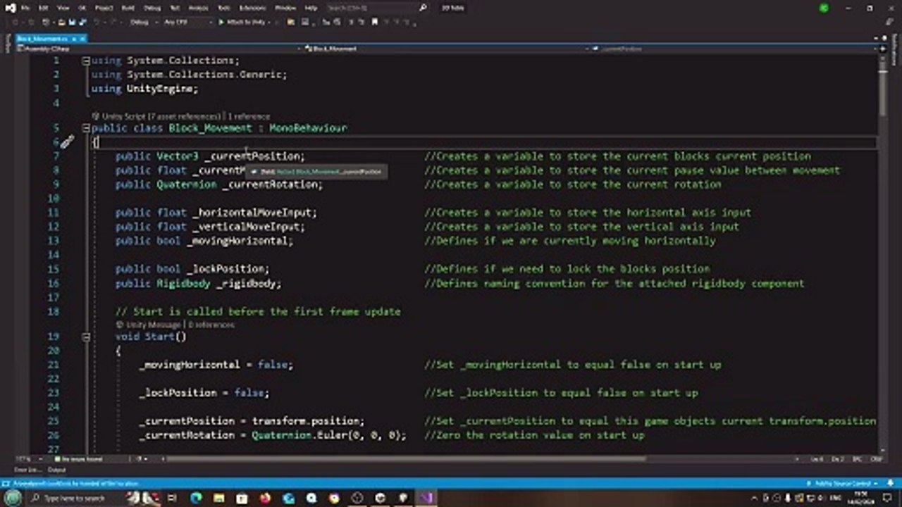This screenshot has height=507, width=902.
Task: Click the horizontal scrollbar below the code
Action: [x=405, y=459]
